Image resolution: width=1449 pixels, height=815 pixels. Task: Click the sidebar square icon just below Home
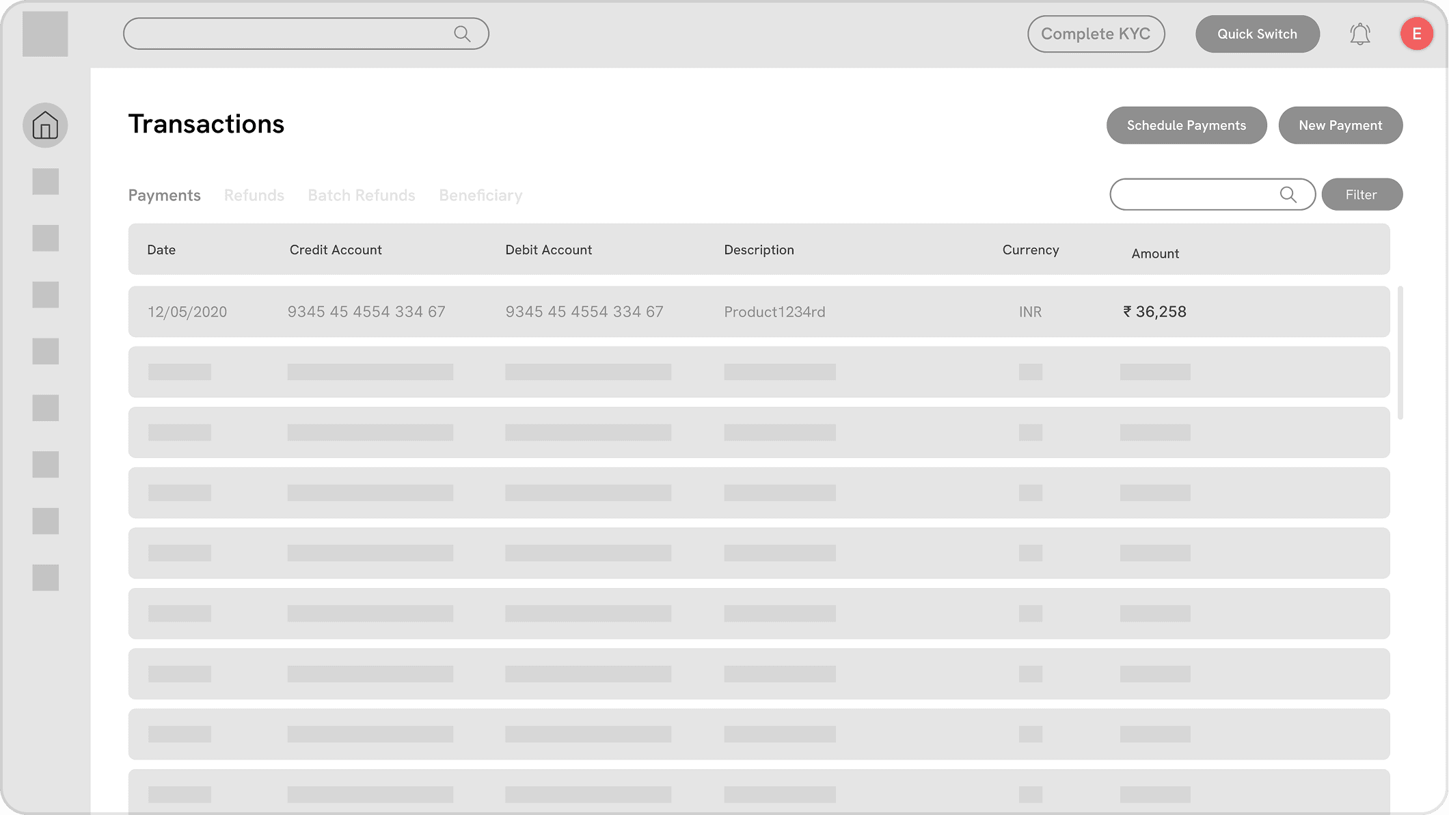coord(45,182)
